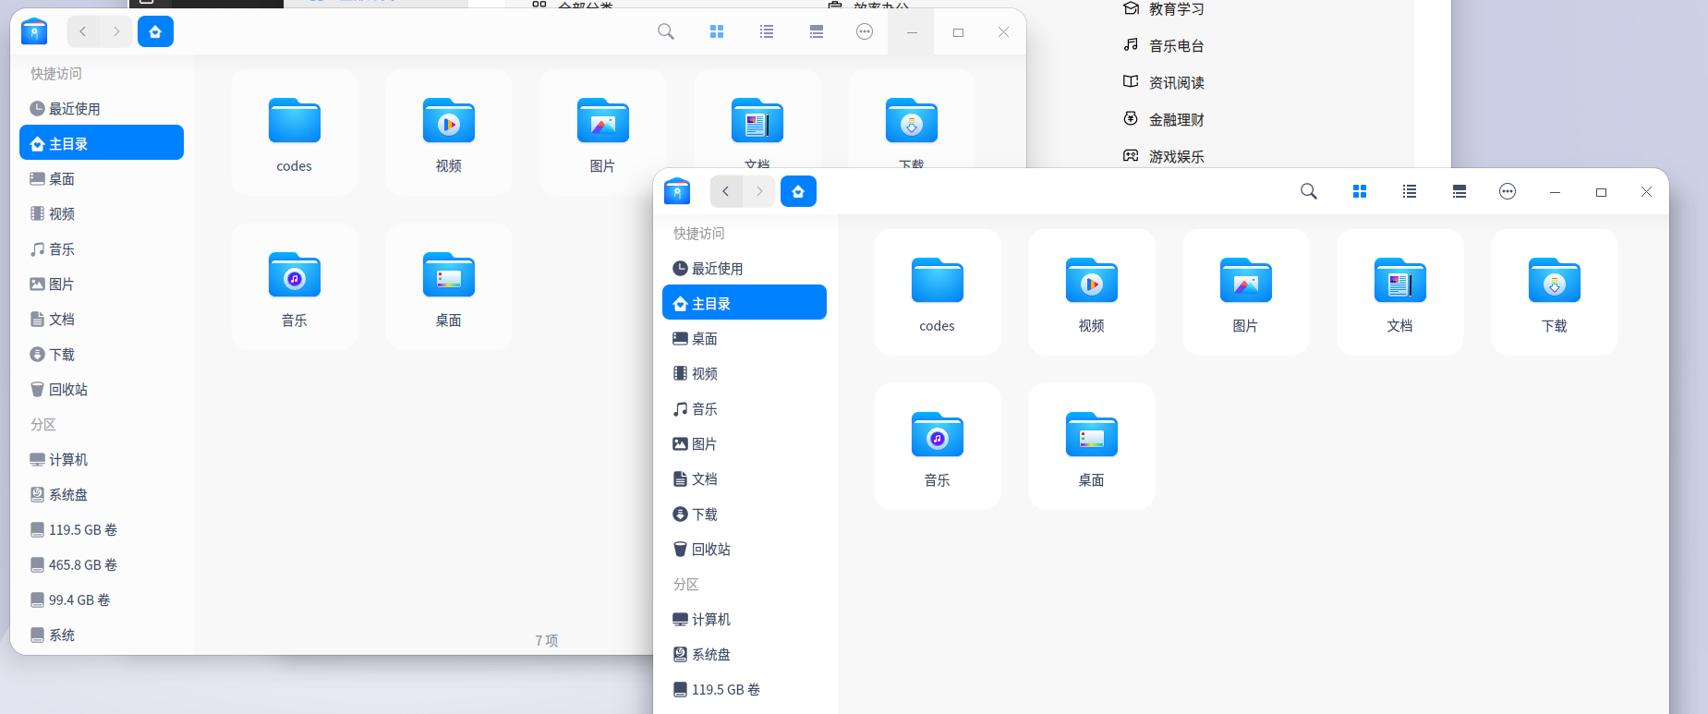Click search icon in back file manager
1708x714 pixels.
pos(665,31)
